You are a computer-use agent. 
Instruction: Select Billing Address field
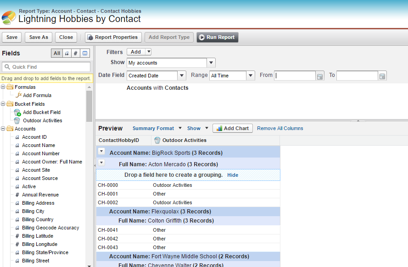point(38,203)
